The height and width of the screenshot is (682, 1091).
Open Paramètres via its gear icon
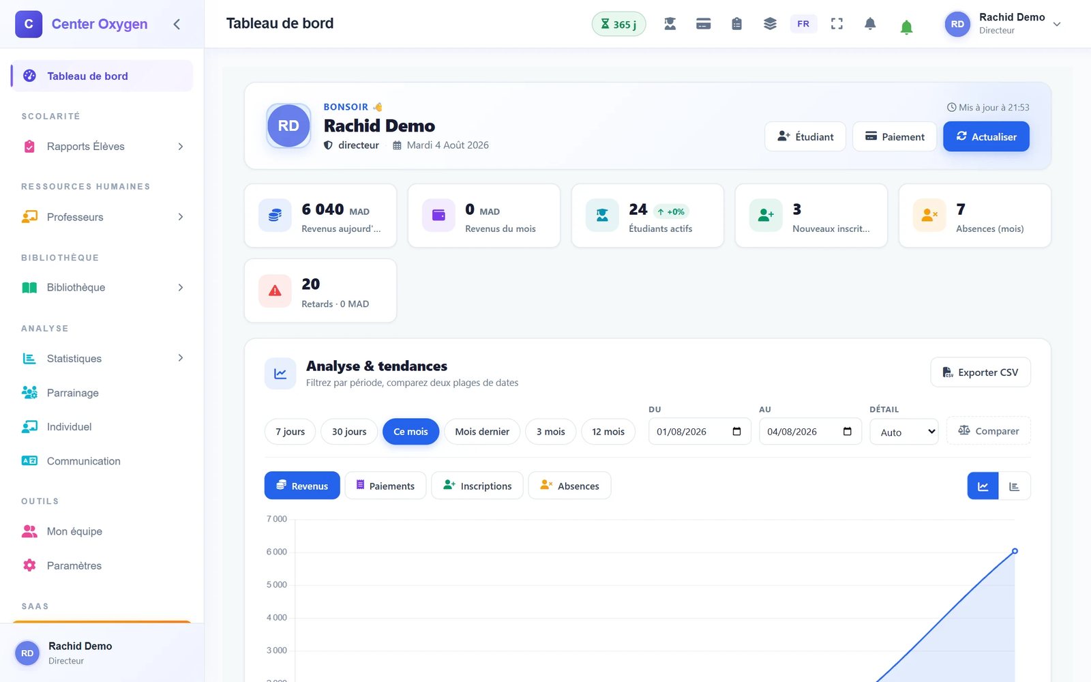tap(29, 565)
